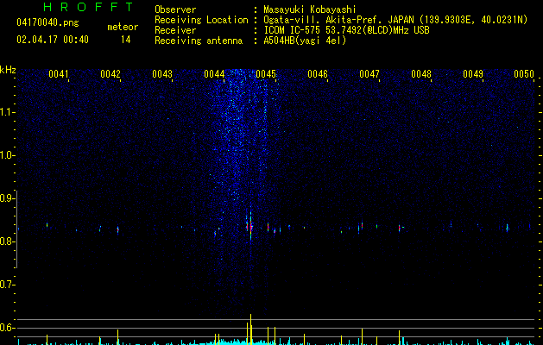Click the HROFFT title text
This screenshot has width=543, height=345.
coord(88,7)
